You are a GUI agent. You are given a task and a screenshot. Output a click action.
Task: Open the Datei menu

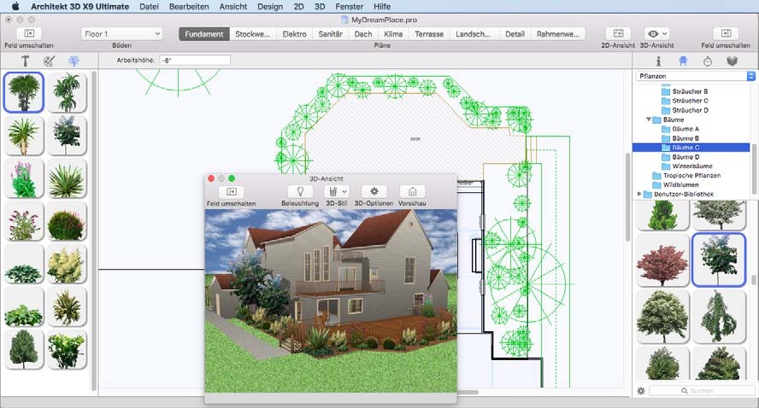[149, 7]
